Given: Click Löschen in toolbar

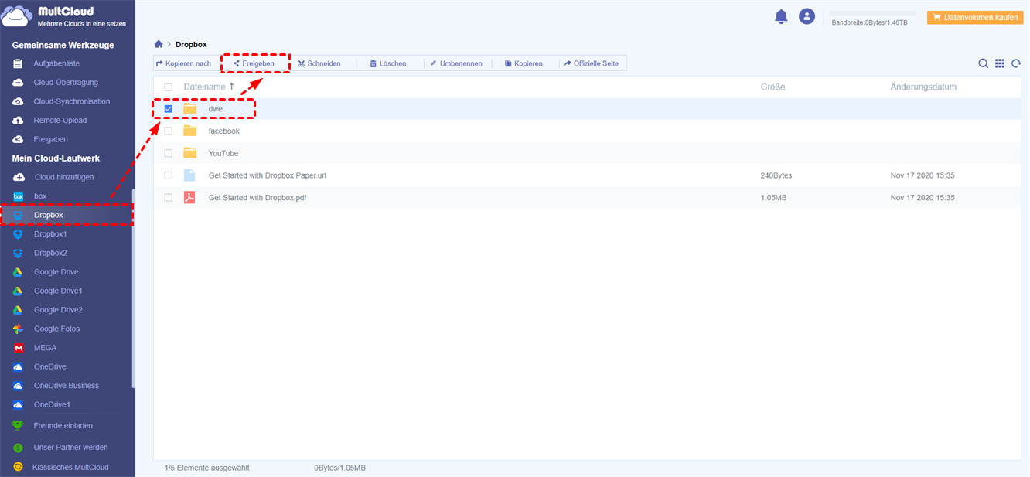Looking at the screenshot, I should click(387, 63).
